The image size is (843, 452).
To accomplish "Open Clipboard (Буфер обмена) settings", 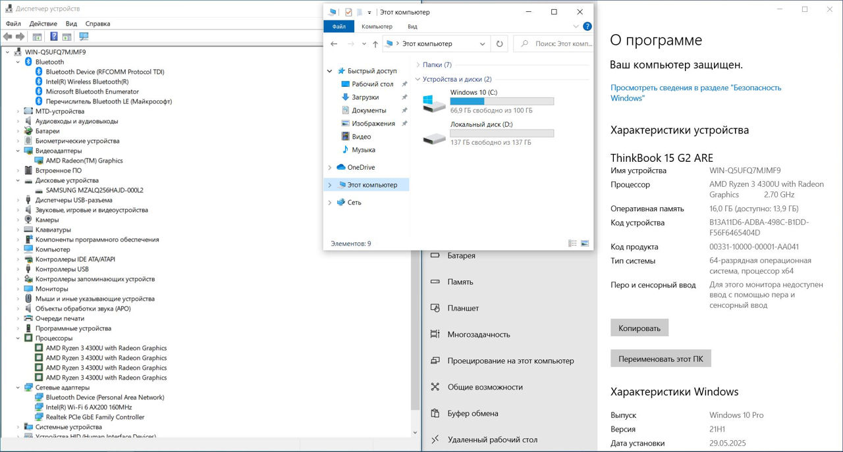I will pos(472,413).
